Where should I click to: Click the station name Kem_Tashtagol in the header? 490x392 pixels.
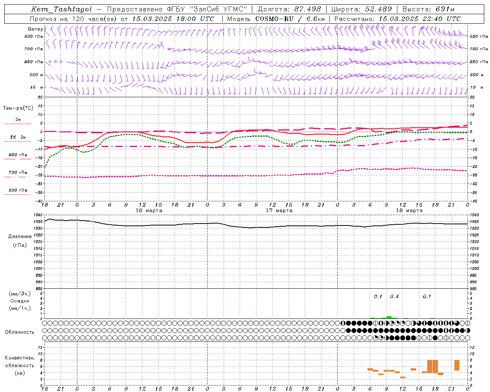pos(62,9)
